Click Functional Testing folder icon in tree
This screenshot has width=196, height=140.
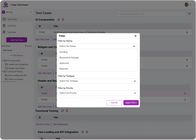[x=5, y=72]
